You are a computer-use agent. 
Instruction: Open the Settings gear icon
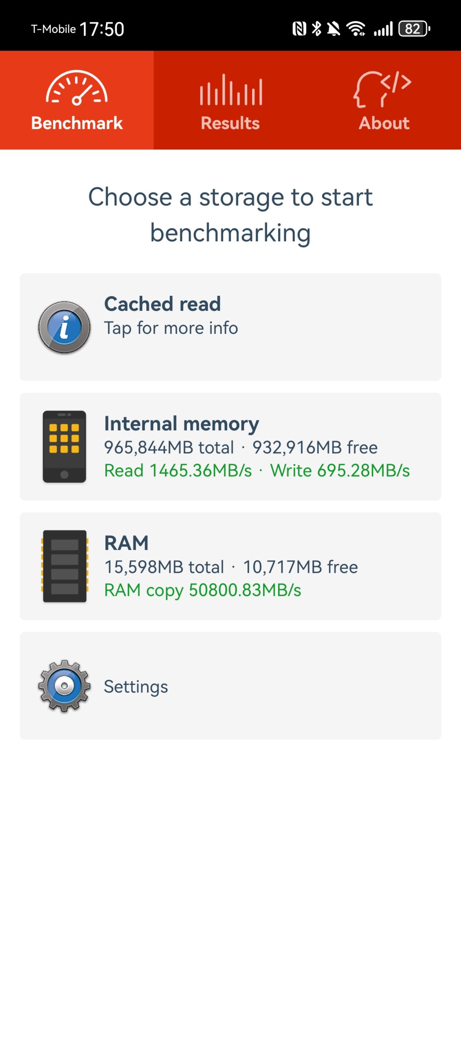[64, 686]
